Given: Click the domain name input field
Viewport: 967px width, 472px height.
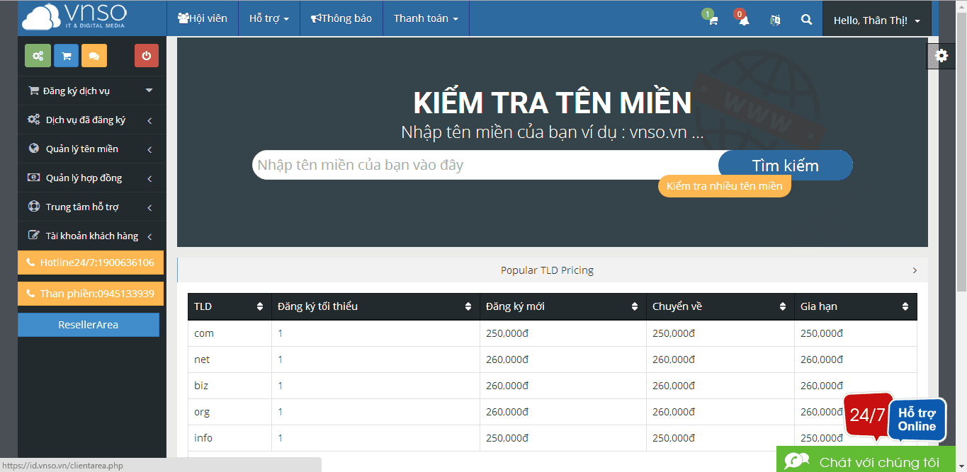Looking at the screenshot, I should click(486, 165).
